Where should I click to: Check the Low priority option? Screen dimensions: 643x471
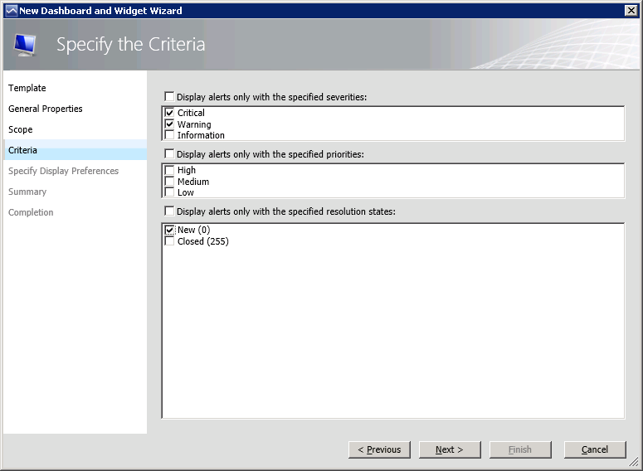(170, 192)
